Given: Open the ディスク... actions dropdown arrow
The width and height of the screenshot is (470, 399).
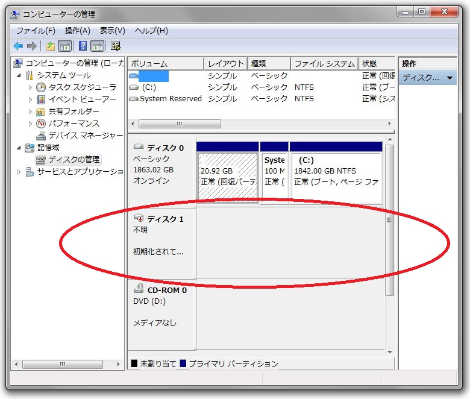Looking at the screenshot, I should pyautogui.click(x=450, y=78).
